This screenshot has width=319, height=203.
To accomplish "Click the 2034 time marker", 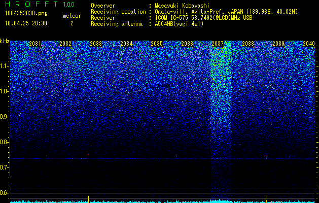I will point(126,44).
